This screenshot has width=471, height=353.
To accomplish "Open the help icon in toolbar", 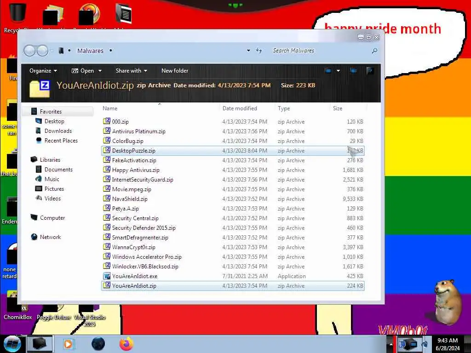I will [x=370, y=71].
